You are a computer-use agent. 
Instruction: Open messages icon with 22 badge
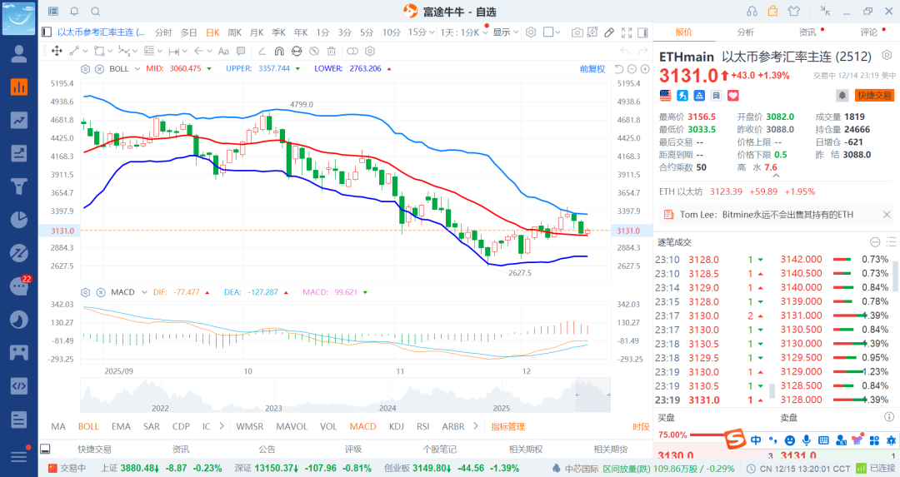coord(19,286)
